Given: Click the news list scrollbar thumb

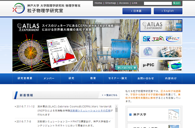Looking at the screenshot, I should (116, 110).
